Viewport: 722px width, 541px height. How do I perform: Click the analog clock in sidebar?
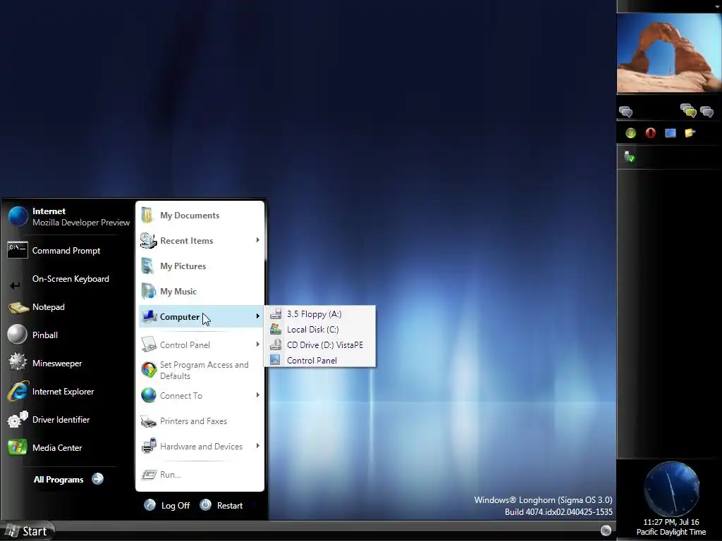pyautogui.click(x=671, y=489)
